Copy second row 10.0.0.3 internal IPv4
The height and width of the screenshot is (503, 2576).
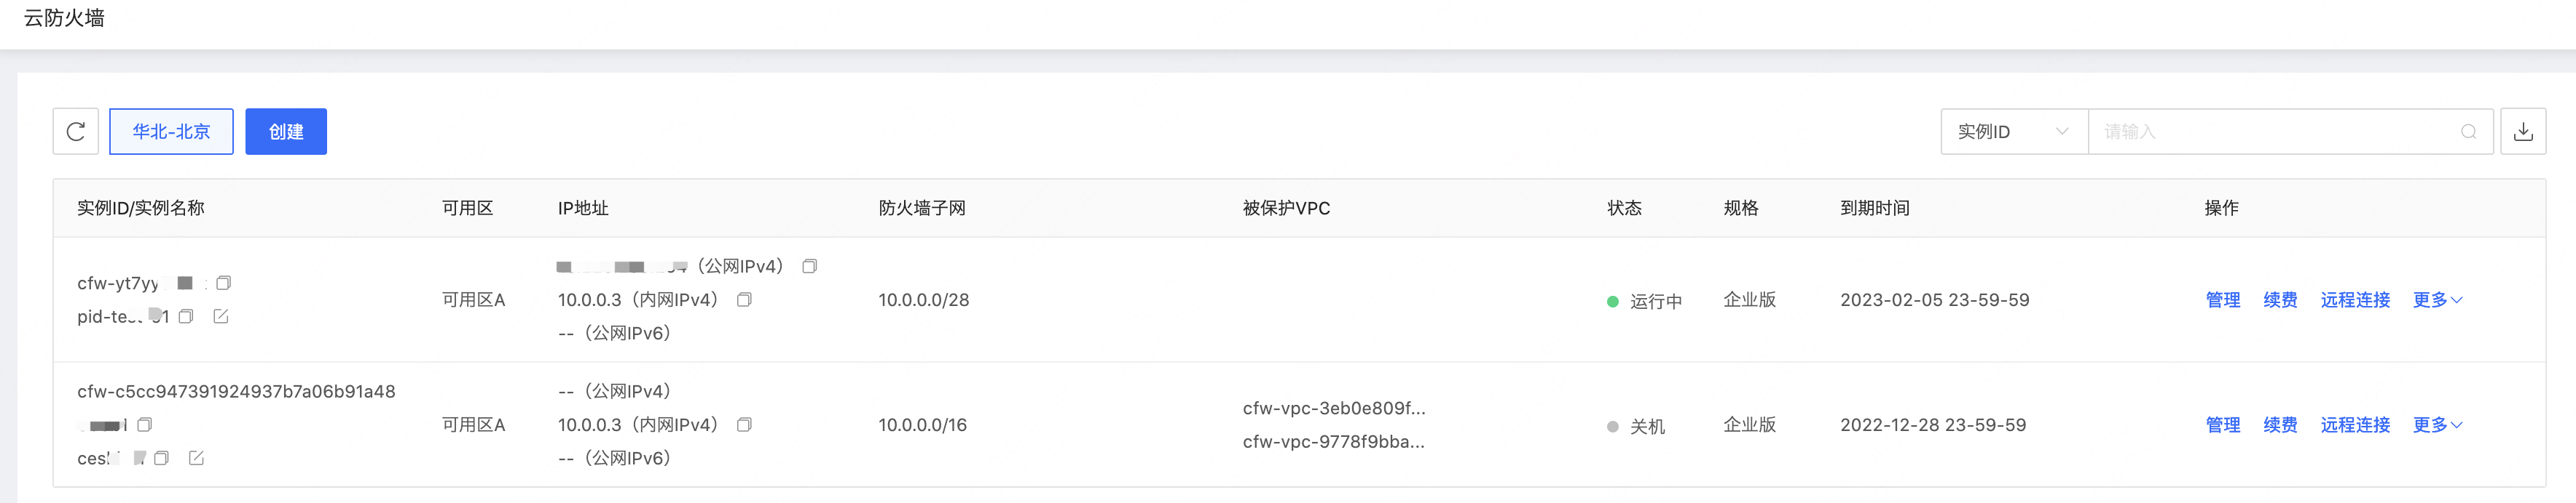pos(744,425)
